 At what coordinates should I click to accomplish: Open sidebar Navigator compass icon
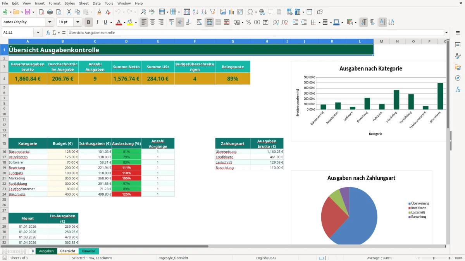[x=458, y=78]
